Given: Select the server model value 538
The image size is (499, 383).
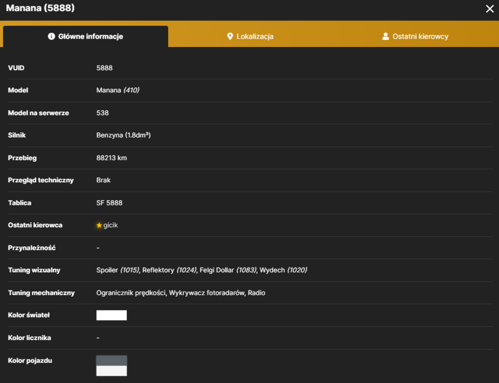Looking at the screenshot, I should point(103,113).
